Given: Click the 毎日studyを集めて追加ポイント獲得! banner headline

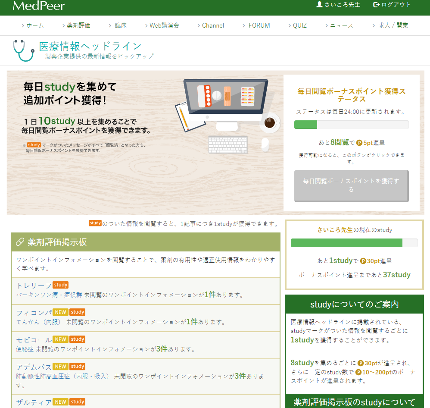Looking at the screenshot, I should [x=70, y=93].
